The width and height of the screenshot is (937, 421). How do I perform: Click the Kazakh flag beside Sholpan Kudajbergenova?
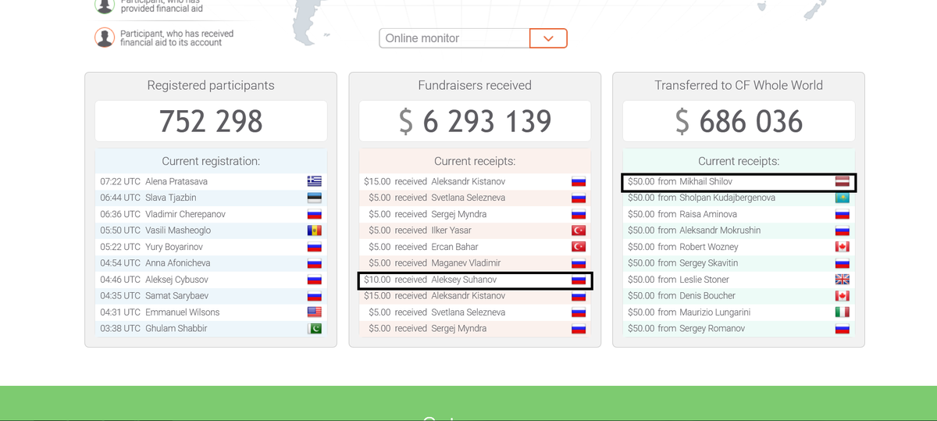[x=843, y=198]
